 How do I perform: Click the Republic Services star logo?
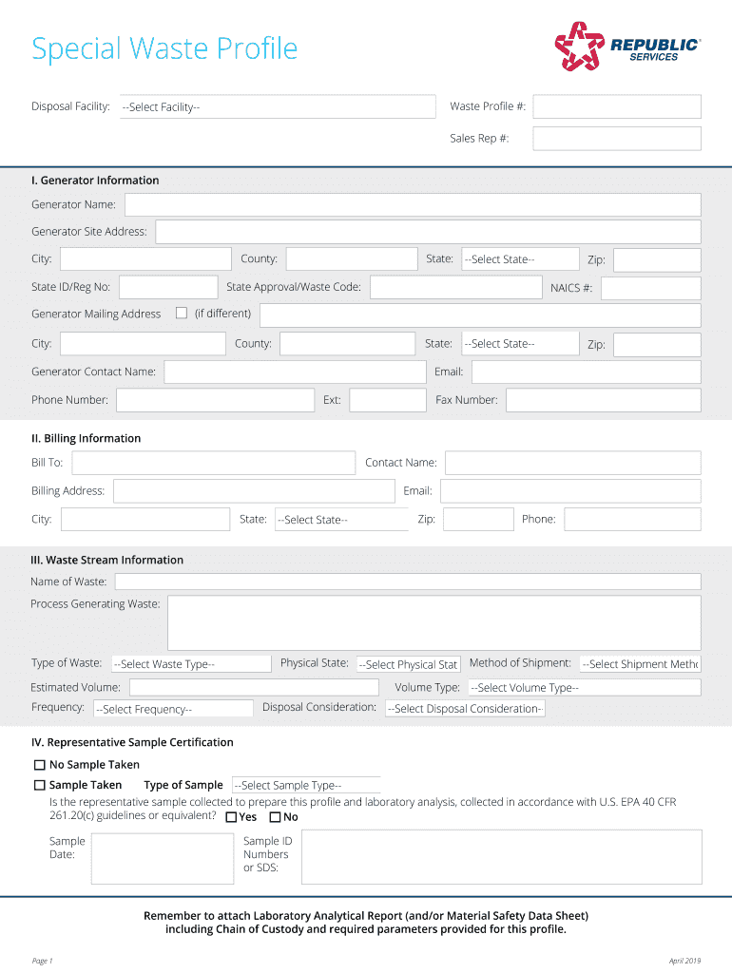tap(579, 47)
